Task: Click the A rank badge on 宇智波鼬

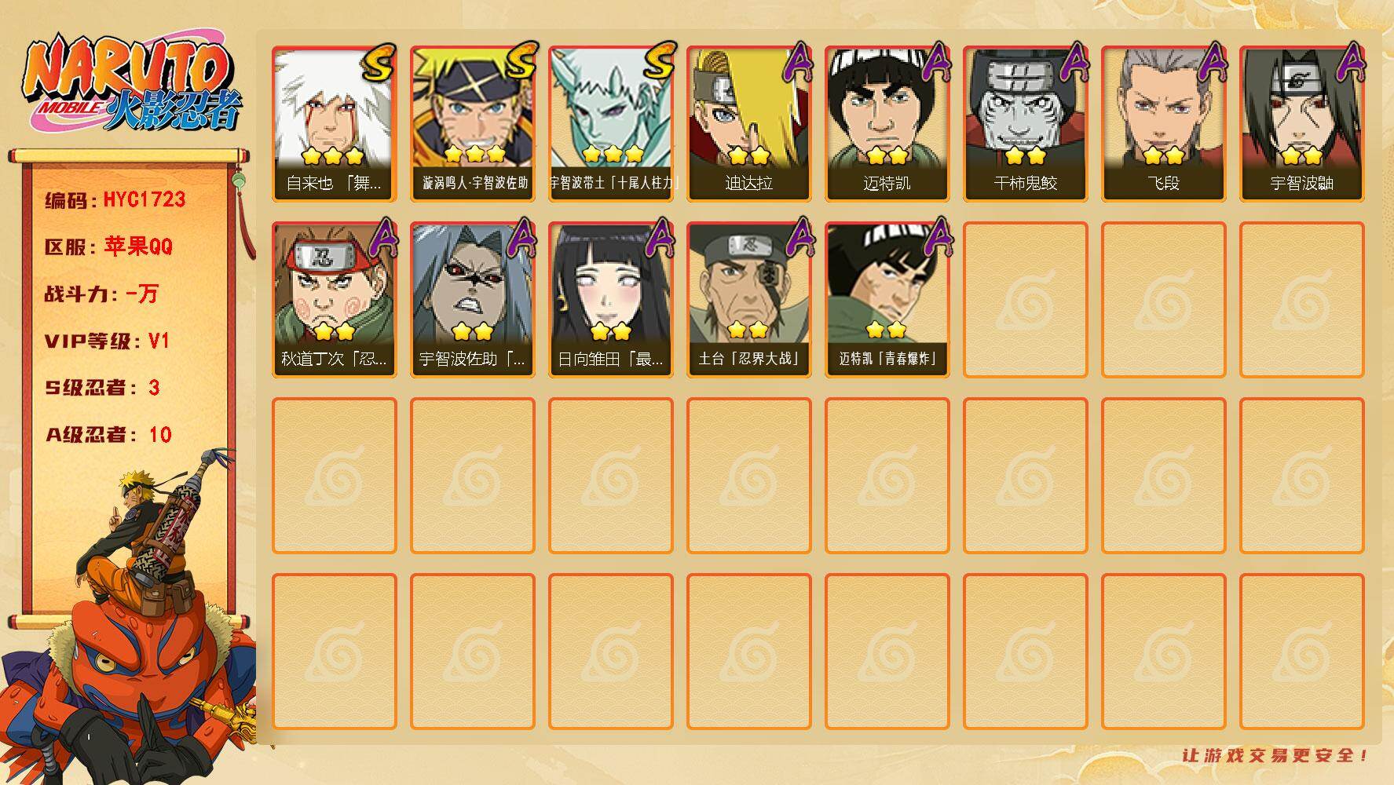Action: [1350, 63]
